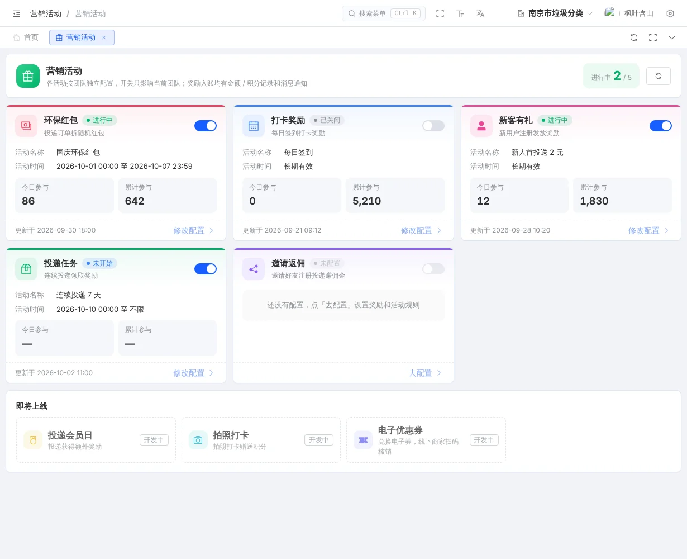Select the 营销活动 tab
Screen dimensions: 687x559
[x=82, y=37]
